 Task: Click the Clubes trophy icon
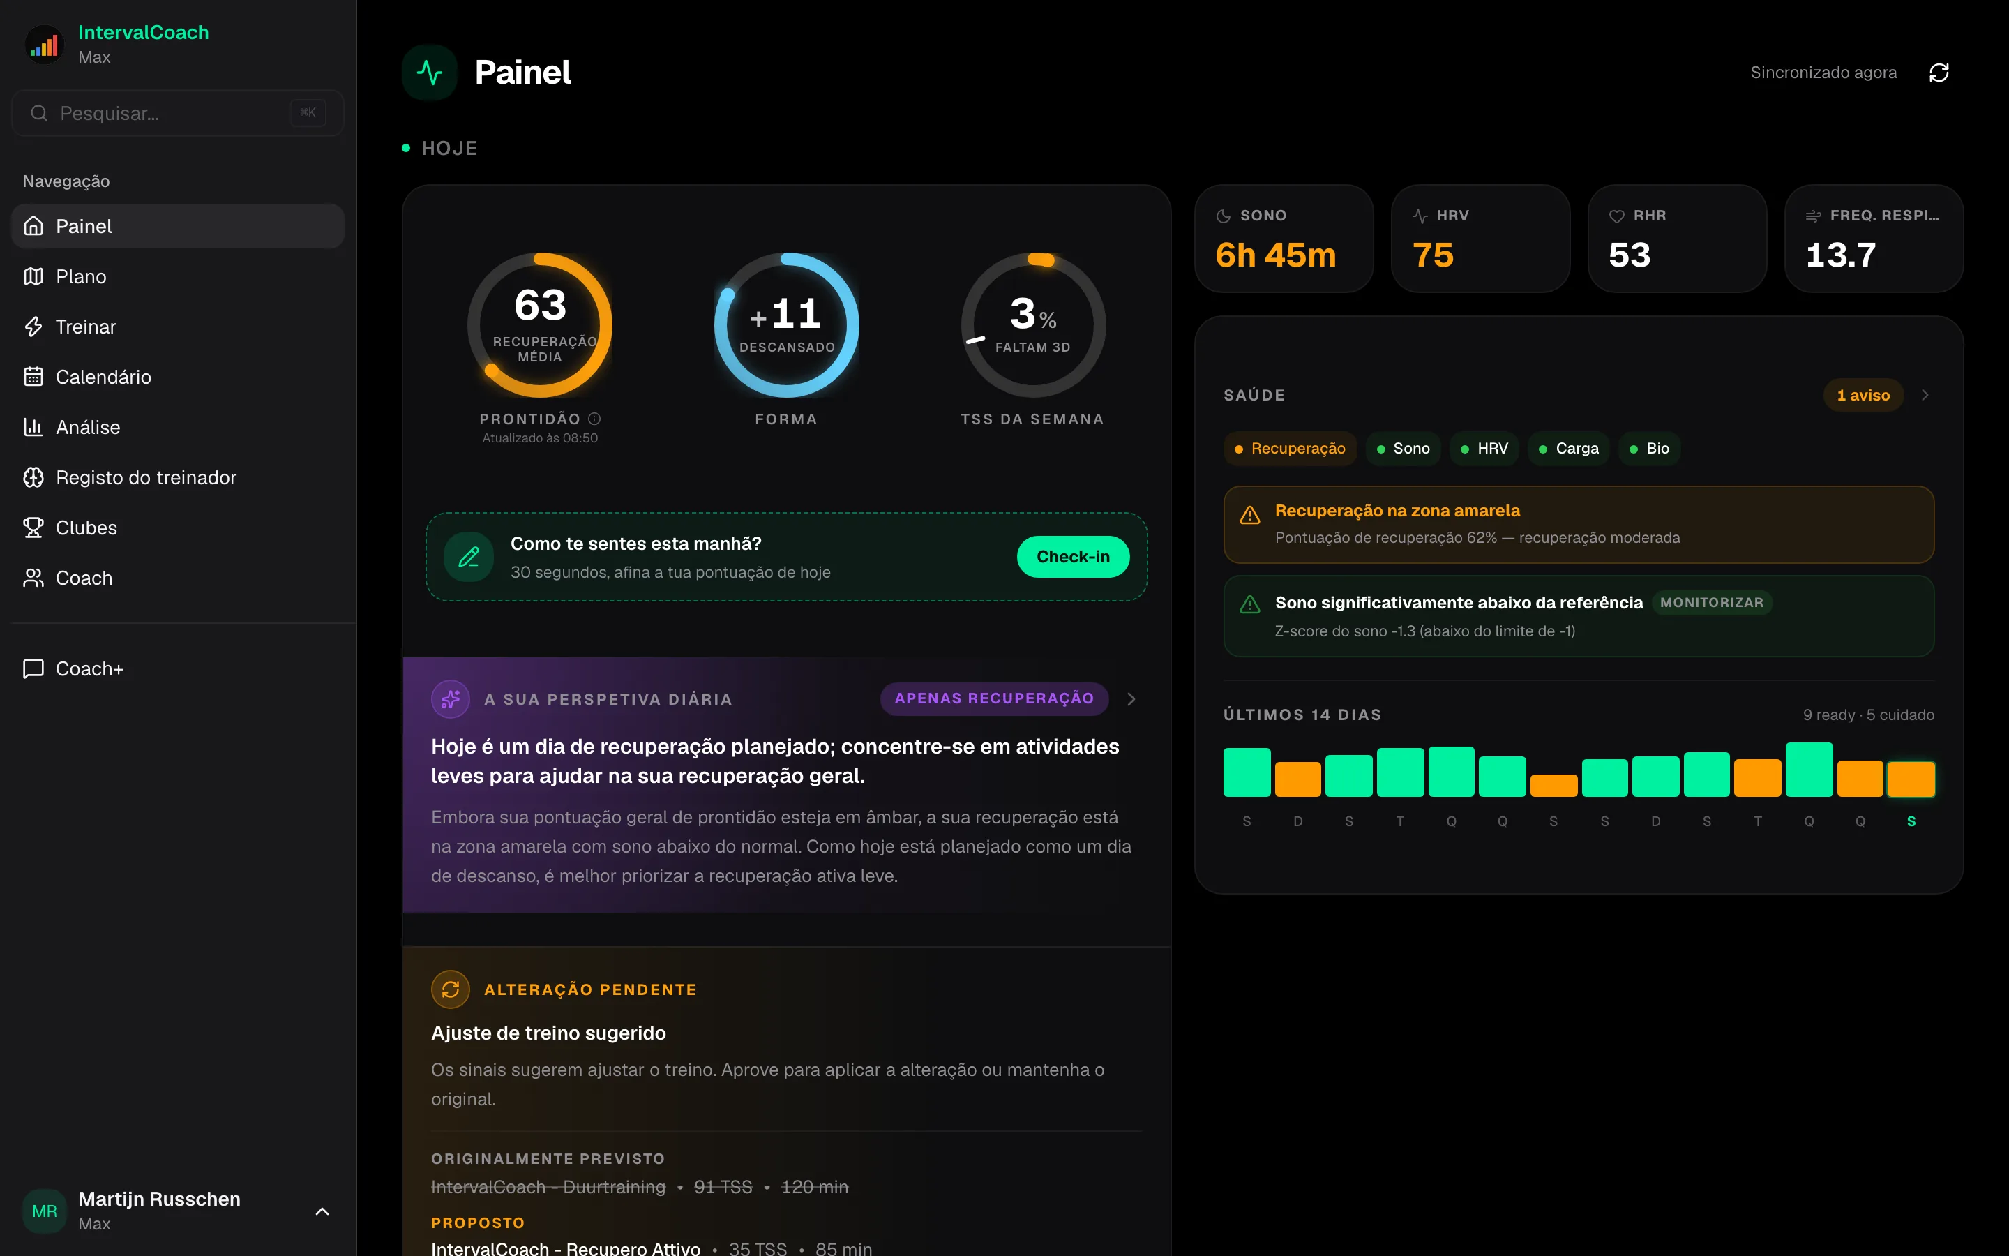point(33,528)
